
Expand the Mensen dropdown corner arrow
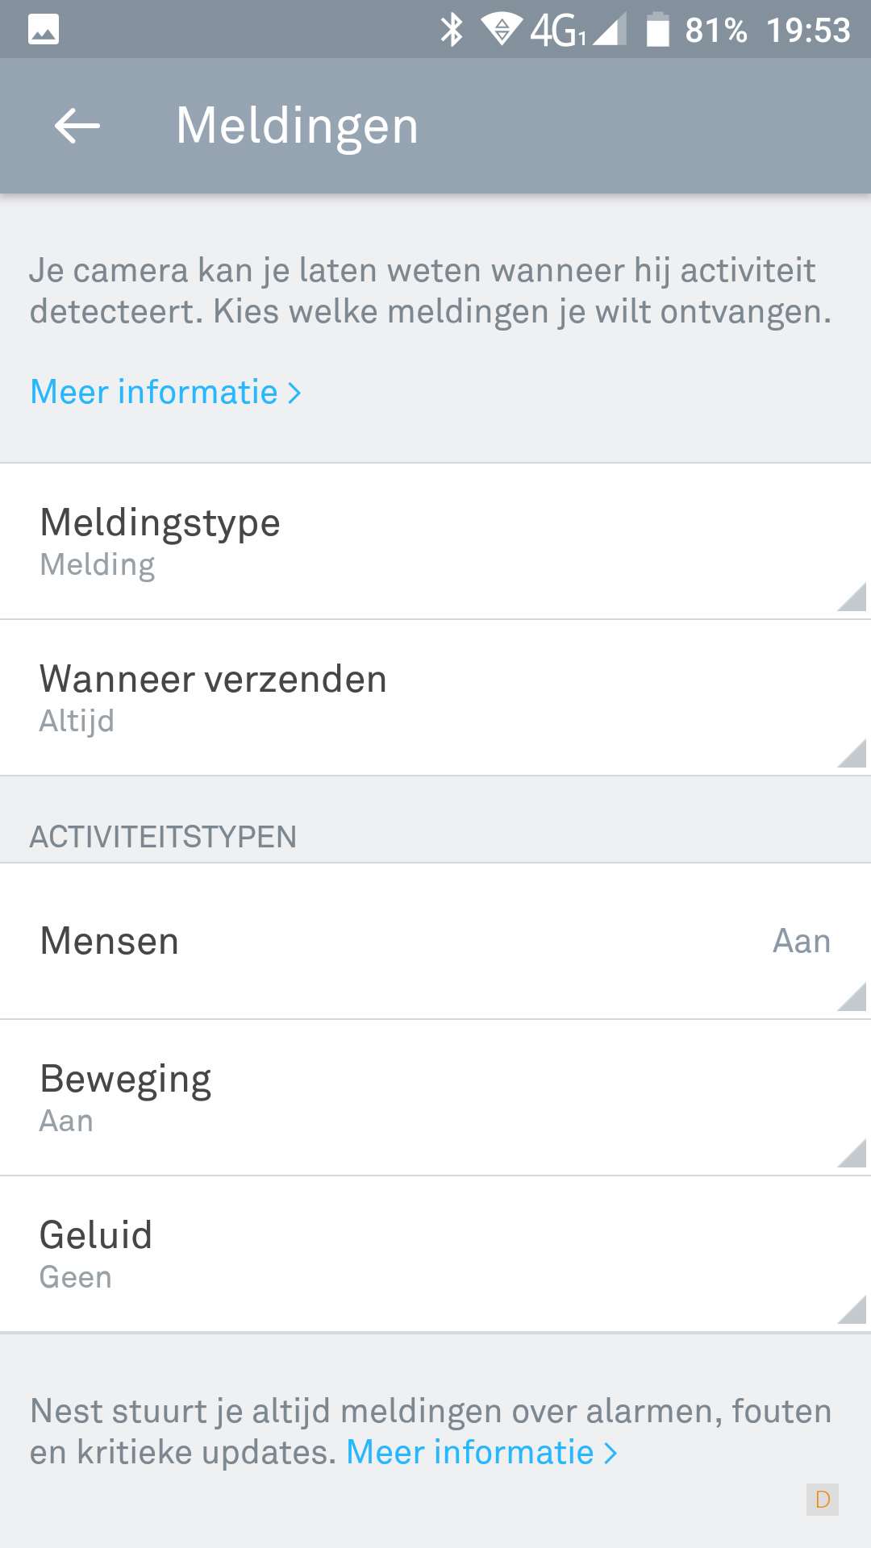(x=852, y=997)
